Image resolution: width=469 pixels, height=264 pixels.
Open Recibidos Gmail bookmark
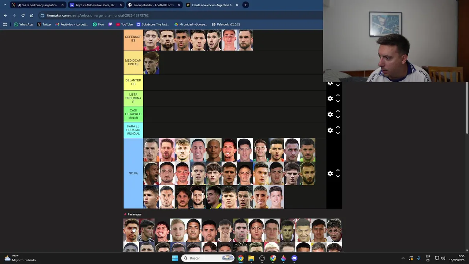(71, 25)
